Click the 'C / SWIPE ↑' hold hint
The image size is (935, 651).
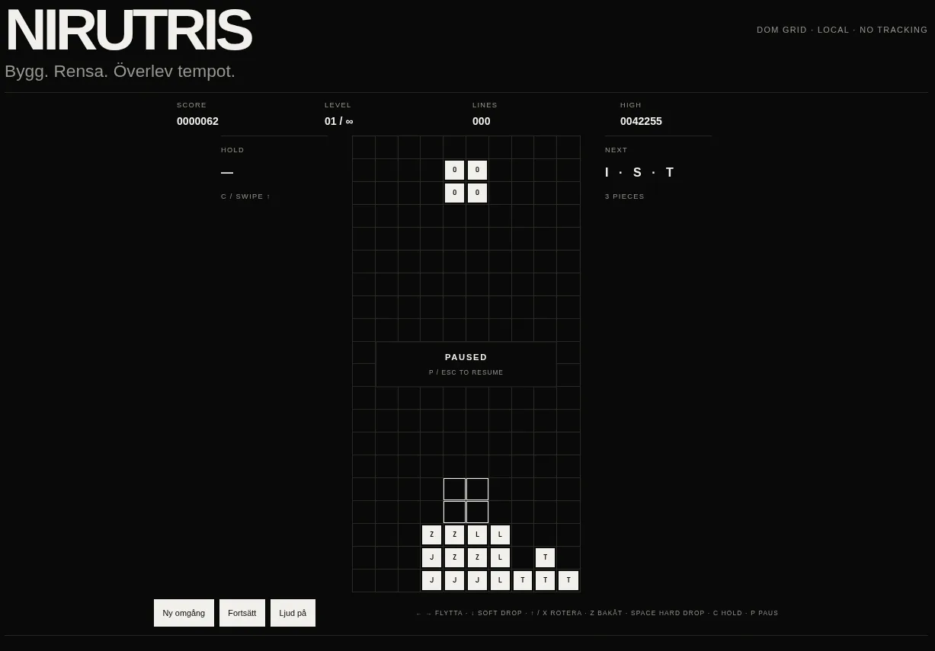coord(245,196)
